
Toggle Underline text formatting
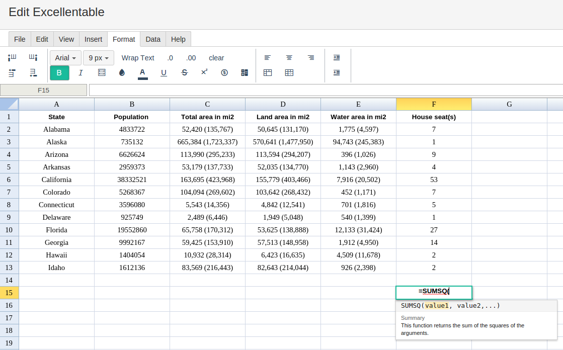164,73
